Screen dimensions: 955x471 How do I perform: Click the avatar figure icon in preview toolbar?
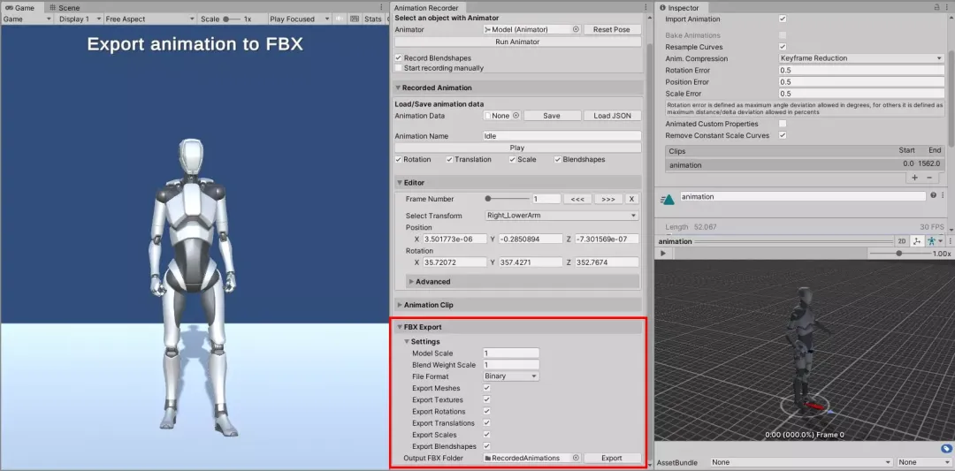(x=931, y=241)
